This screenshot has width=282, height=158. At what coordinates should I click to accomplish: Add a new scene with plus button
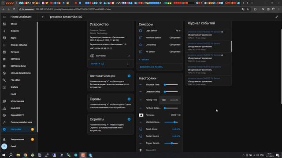click(x=129, y=99)
